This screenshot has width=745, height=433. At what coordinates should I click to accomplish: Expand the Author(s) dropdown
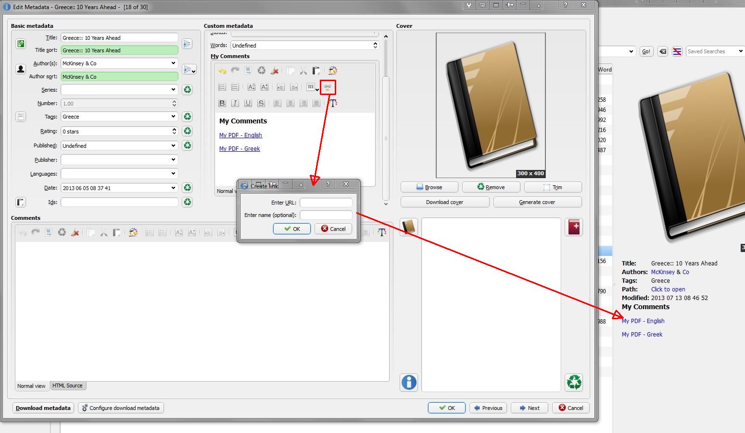pyautogui.click(x=173, y=63)
